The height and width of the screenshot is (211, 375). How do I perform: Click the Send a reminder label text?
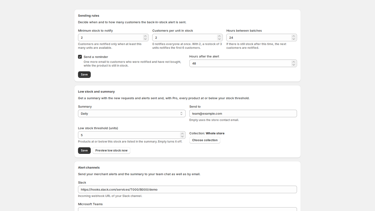click(96, 57)
